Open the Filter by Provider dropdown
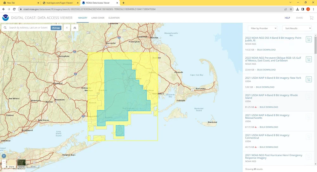 [262, 28]
